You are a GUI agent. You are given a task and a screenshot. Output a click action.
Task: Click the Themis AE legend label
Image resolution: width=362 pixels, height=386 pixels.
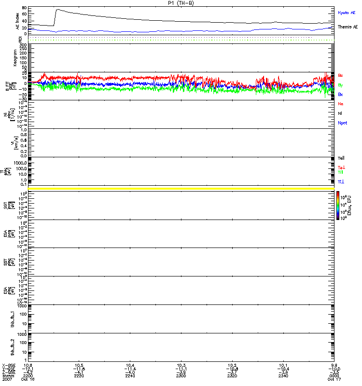(347, 28)
